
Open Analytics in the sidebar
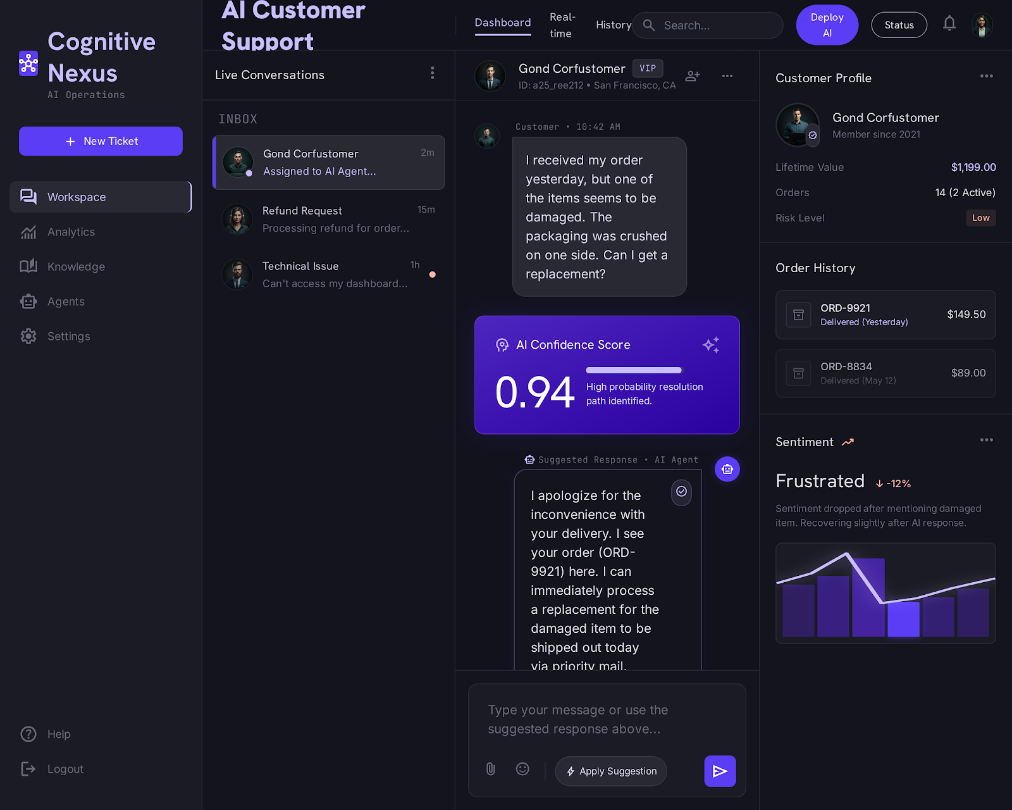(x=100, y=232)
